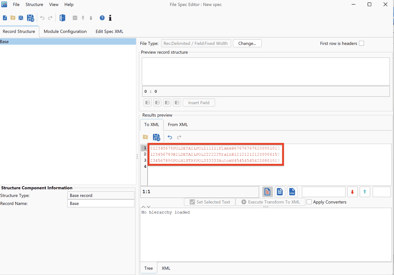Click the Save As icon in the main toolbar
The height and width of the screenshot is (275, 394).
tap(30, 18)
